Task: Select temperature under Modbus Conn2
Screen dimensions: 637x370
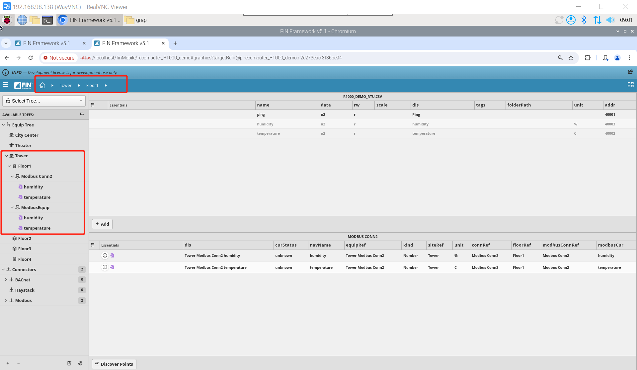Action: tap(37, 197)
